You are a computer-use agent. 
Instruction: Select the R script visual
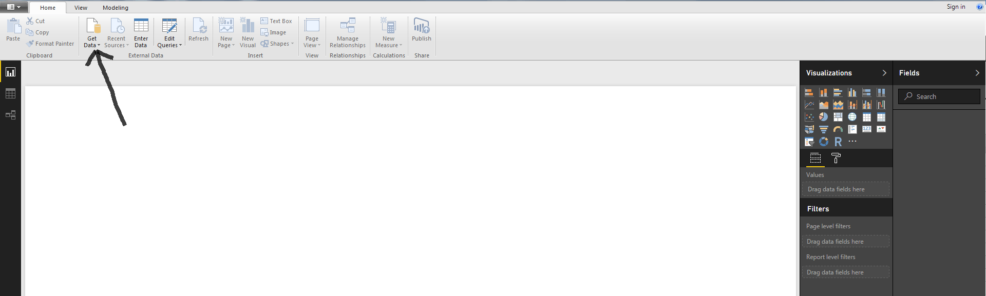tap(838, 142)
